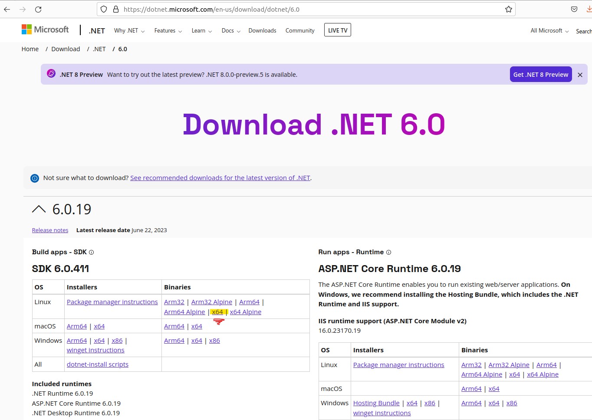Click the info icon beside Build apps - SDK

click(91, 252)
